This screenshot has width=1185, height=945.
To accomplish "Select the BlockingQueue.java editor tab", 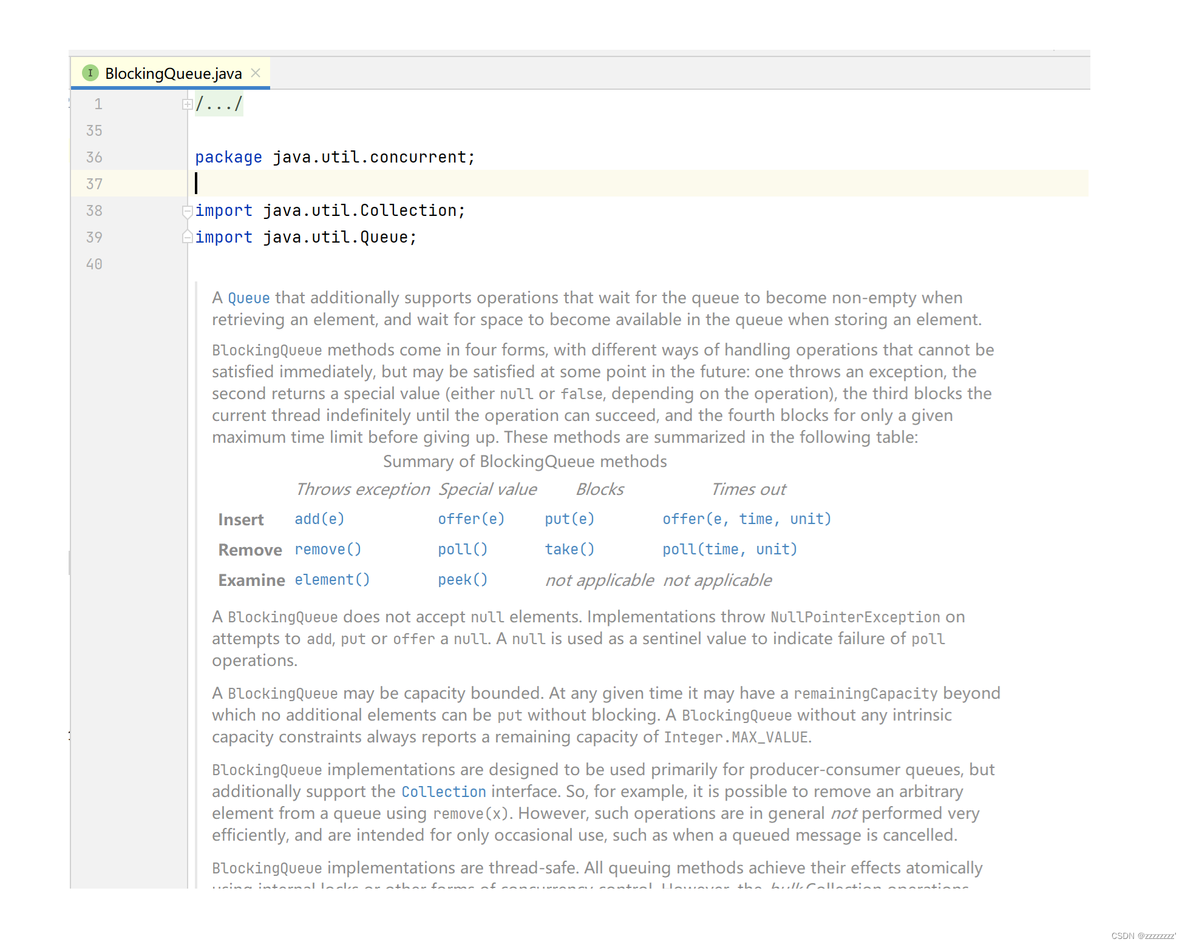I will [x=170, y=73].
